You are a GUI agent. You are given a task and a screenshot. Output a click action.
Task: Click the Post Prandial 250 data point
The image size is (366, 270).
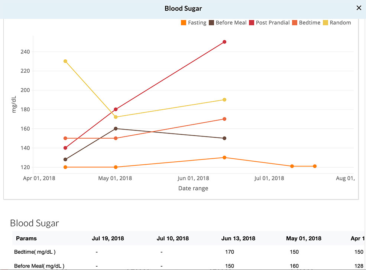[224, 42]
